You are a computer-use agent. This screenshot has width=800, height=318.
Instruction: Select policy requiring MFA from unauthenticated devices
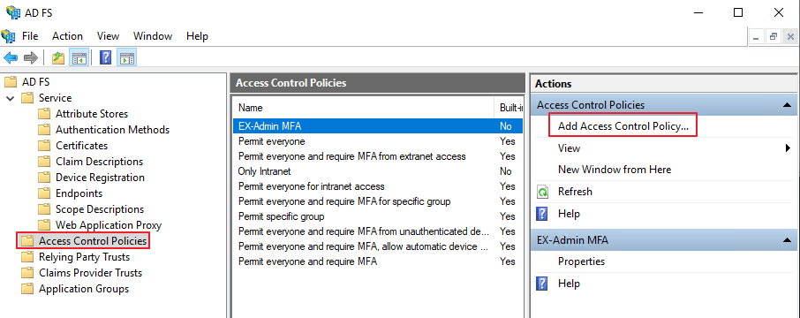(378, 231)
